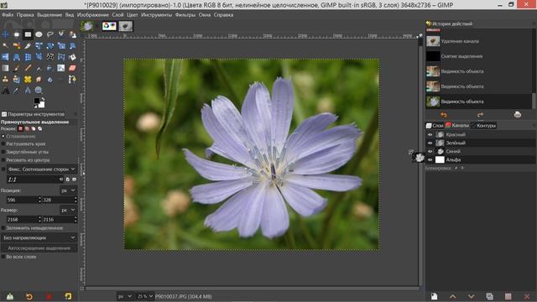Convert channel to selection red icon
Screen dimensions: 537x302
click(508, 296)
